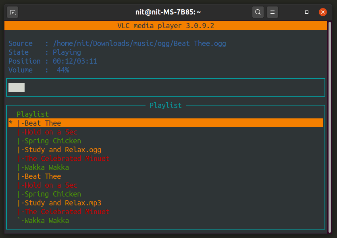The height and width of the screenshot is (238, 337).
Task: Click the new-tab icon in the titlebar
Action: (12, 12)
